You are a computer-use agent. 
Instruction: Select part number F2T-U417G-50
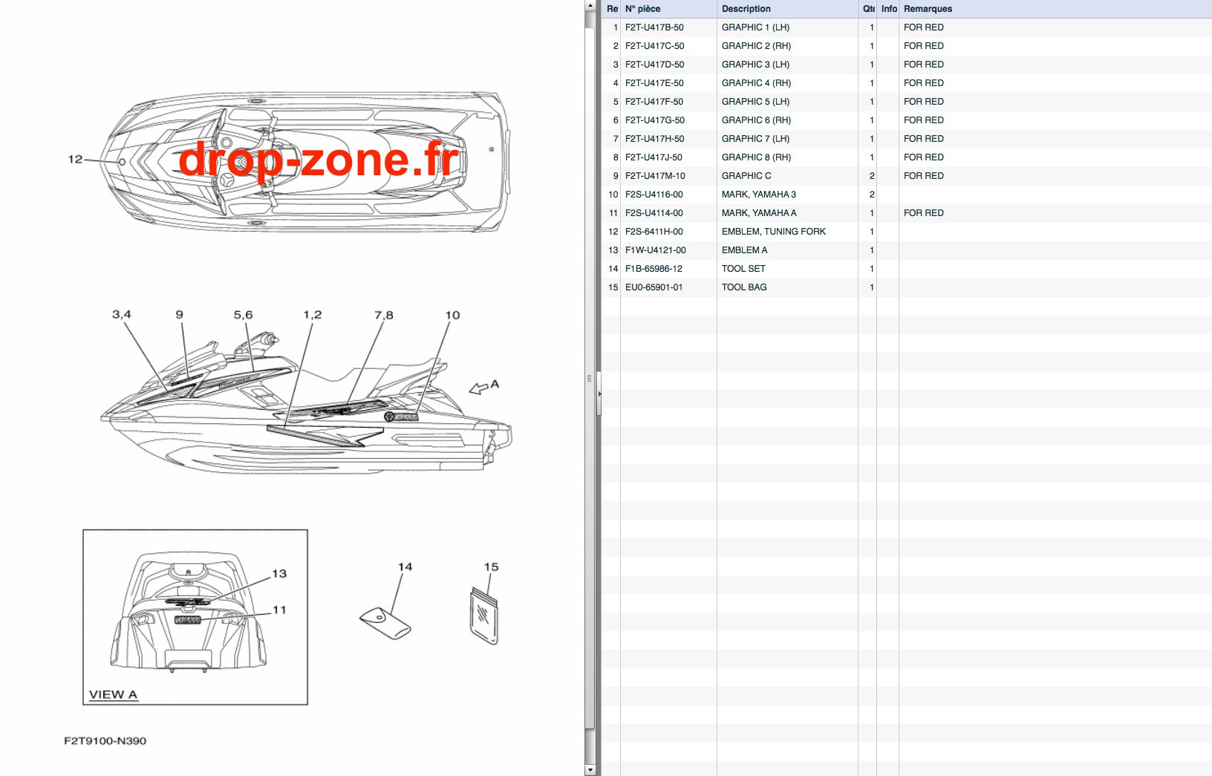point(654,120)
